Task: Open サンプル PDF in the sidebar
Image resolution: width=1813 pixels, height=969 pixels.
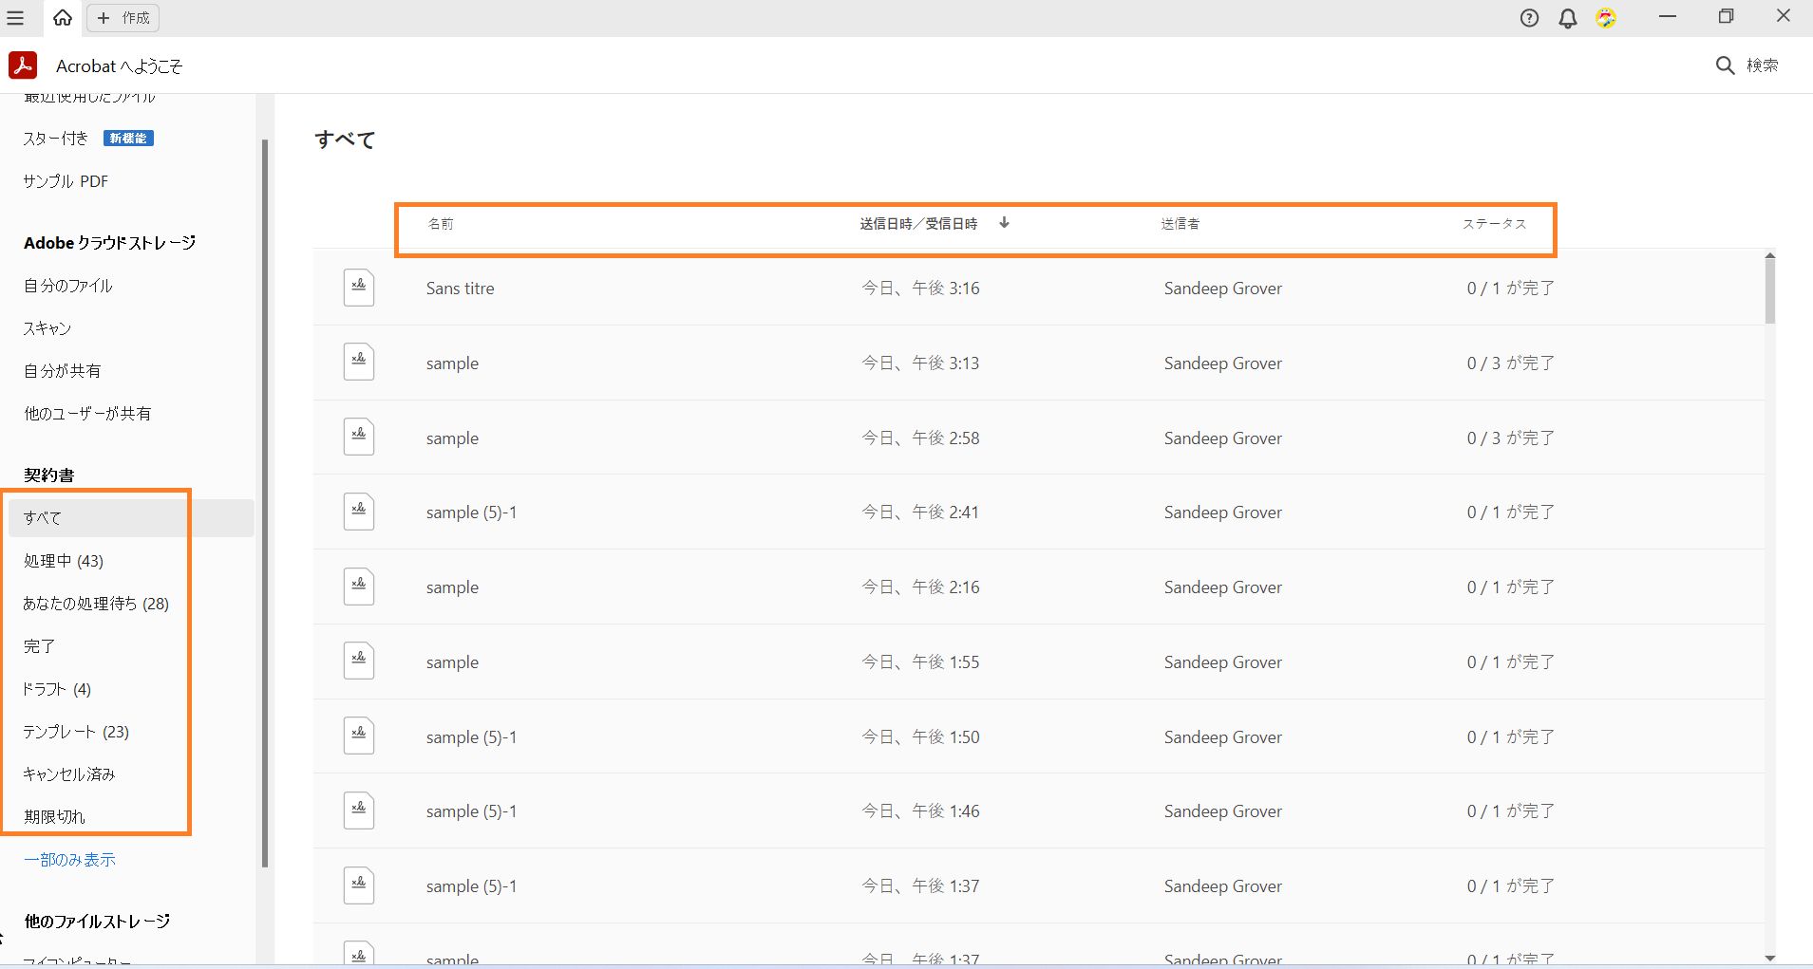Action: (66, 181)
